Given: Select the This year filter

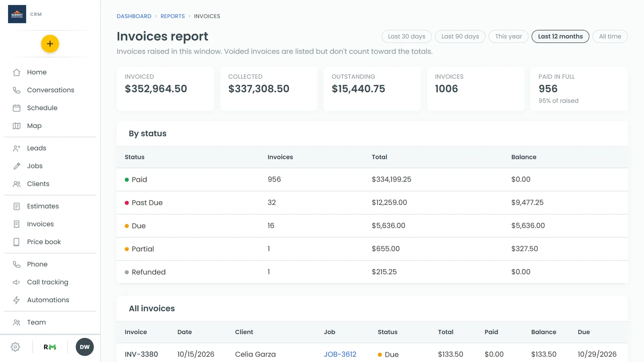Looking at the screenshot, I should point(508,37).
